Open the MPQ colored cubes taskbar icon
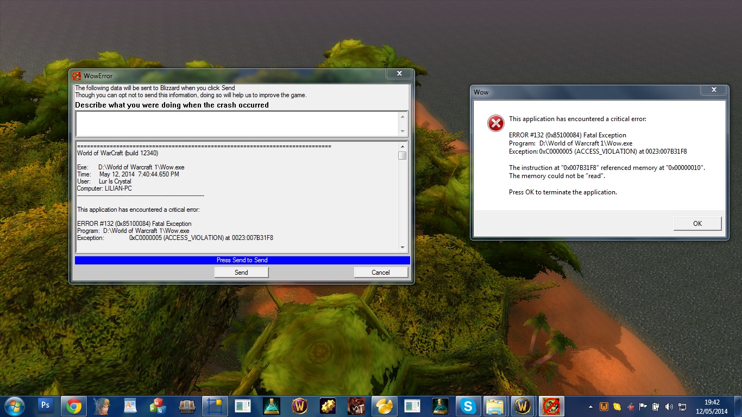Image resolution: width=742 pixels, height=417 pixels. coord(158,406)
